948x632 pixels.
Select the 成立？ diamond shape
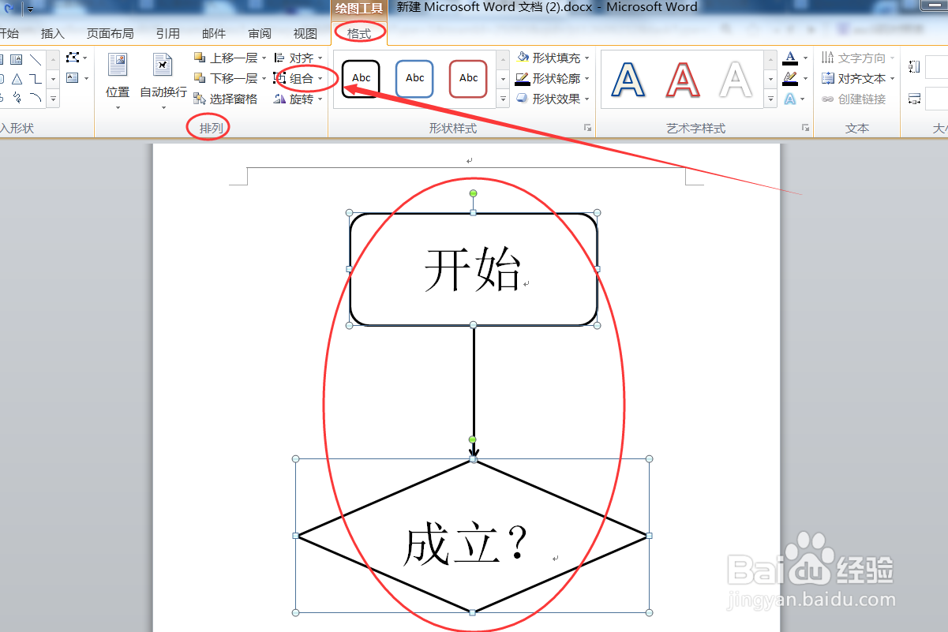[472, 536]
